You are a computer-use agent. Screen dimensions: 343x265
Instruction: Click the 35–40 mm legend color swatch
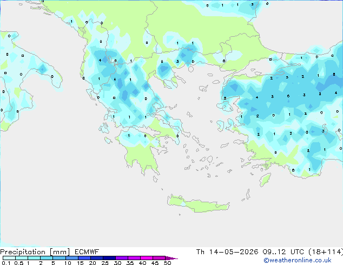tap(134, 258)
